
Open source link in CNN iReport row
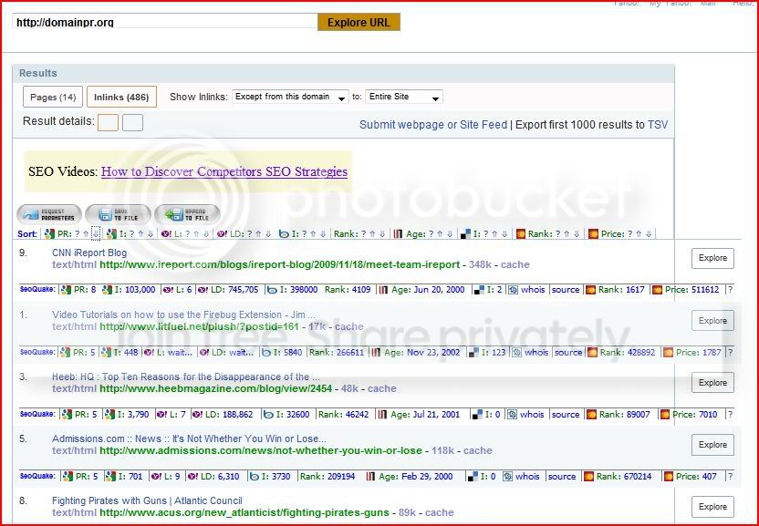[x=566, y=290]
